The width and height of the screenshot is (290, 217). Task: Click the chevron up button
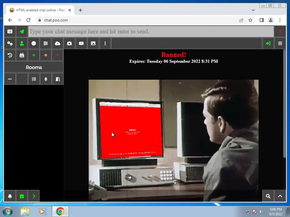pos(280,196)
